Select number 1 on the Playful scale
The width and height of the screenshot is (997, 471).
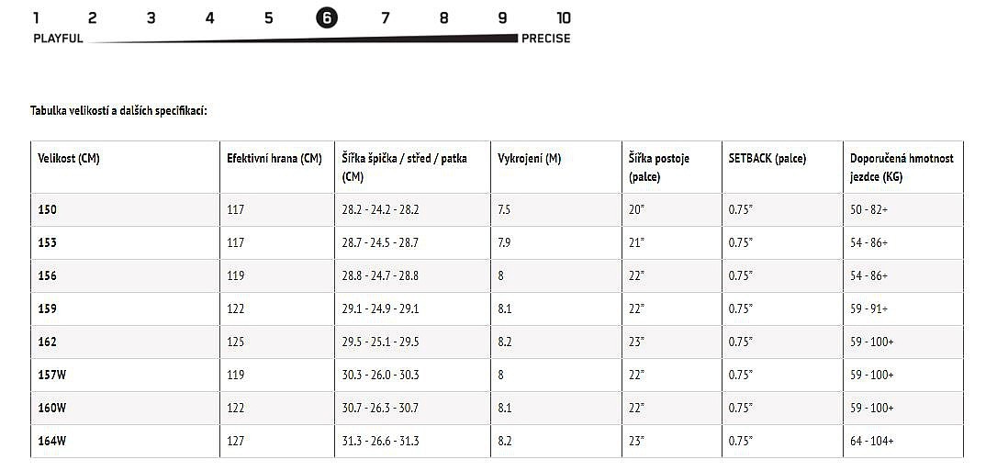[36, 18]
